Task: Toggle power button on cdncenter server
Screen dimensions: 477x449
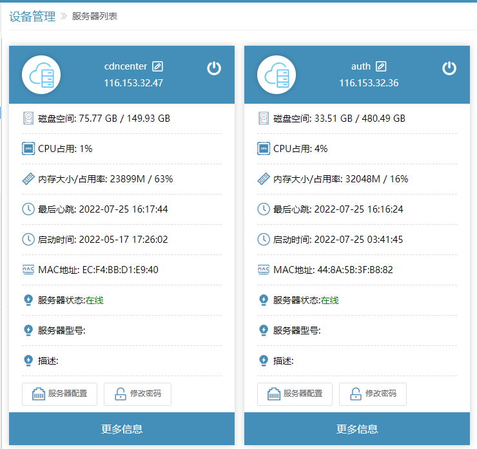Action: pyautogui.click(x=214, y=68)
